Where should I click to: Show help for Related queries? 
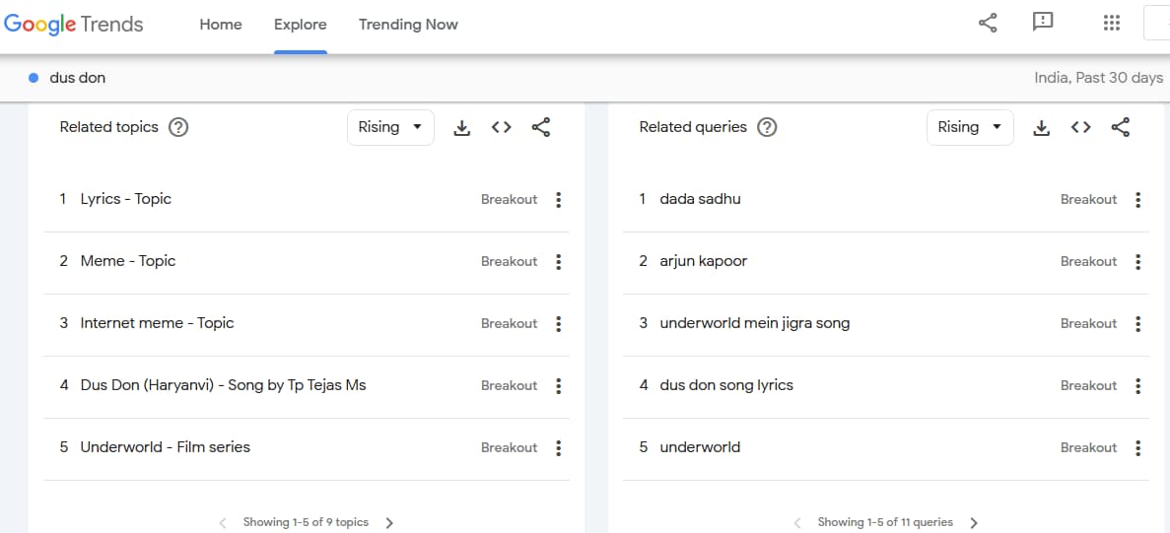(767, 127)
